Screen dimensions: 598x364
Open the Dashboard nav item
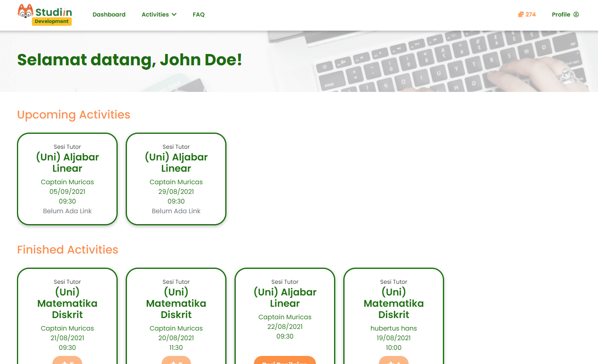tap(109, 15)
